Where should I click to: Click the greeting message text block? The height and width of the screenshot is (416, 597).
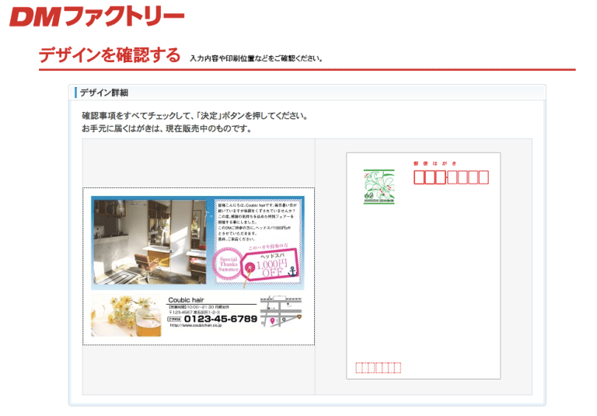[x=257, y=222]
